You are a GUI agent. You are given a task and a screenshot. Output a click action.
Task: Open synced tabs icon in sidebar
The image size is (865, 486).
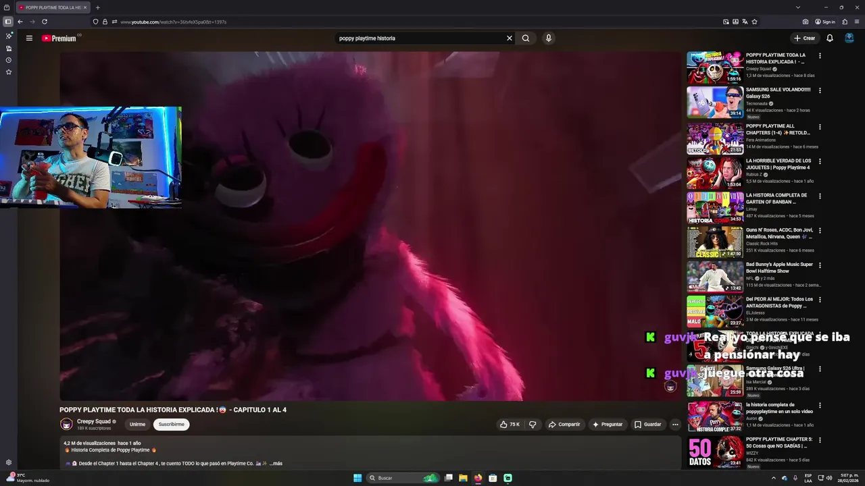coord(9,48)
